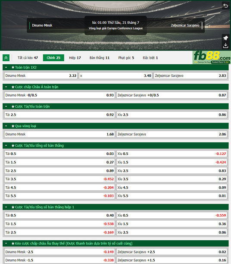
Task: Click the double-chevron collapse all icon
Action: click(6, 58)
